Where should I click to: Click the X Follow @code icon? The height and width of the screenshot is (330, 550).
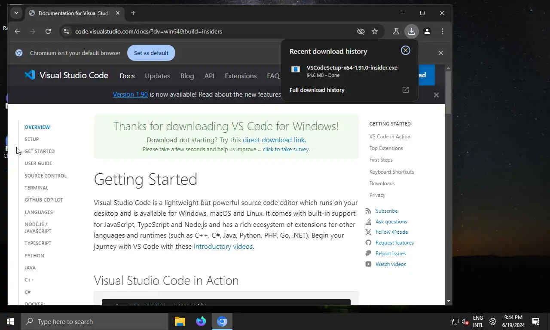368,232
